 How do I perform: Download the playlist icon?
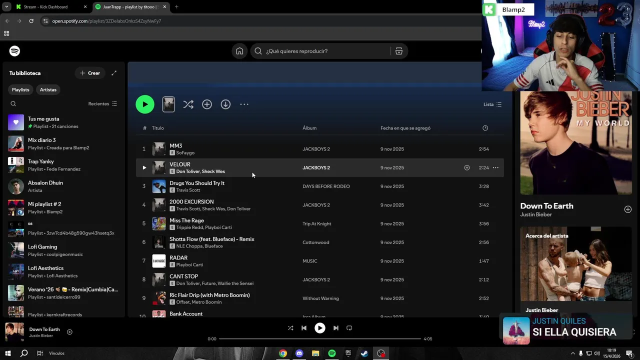pos(225,104)
